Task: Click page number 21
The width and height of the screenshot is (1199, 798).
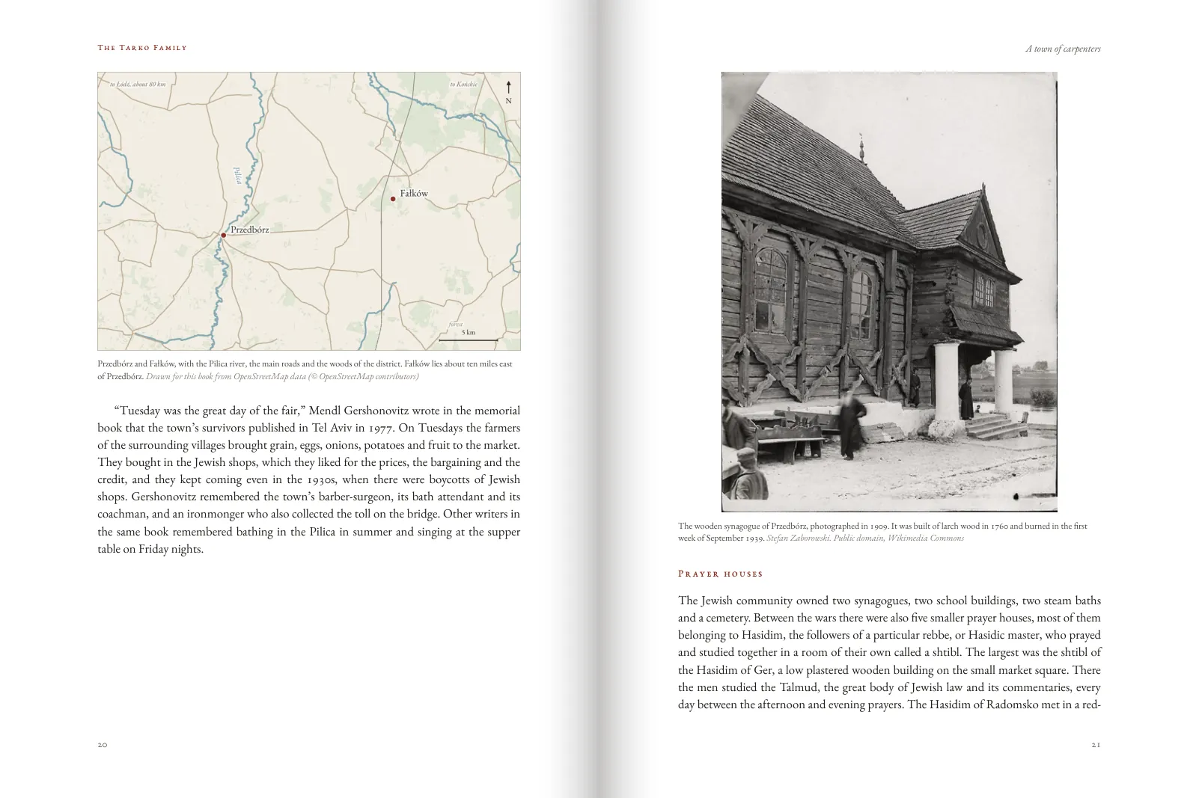Action: click(x=1096, y=745)
